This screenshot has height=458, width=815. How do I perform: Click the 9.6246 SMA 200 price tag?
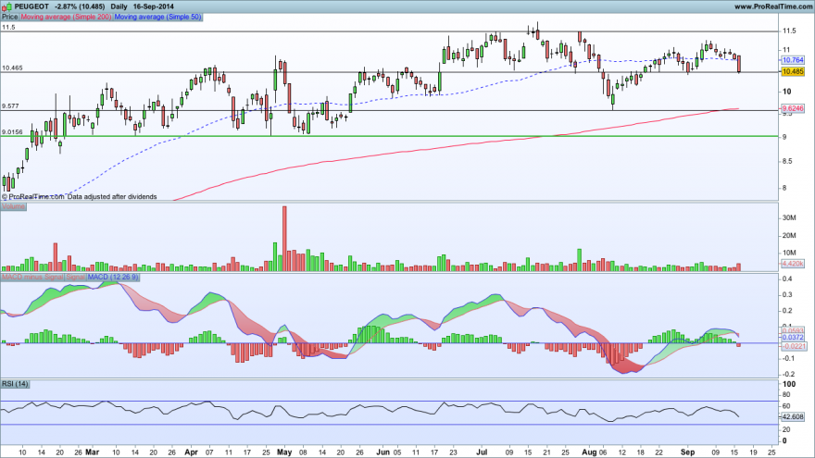(x=793, y=108)
